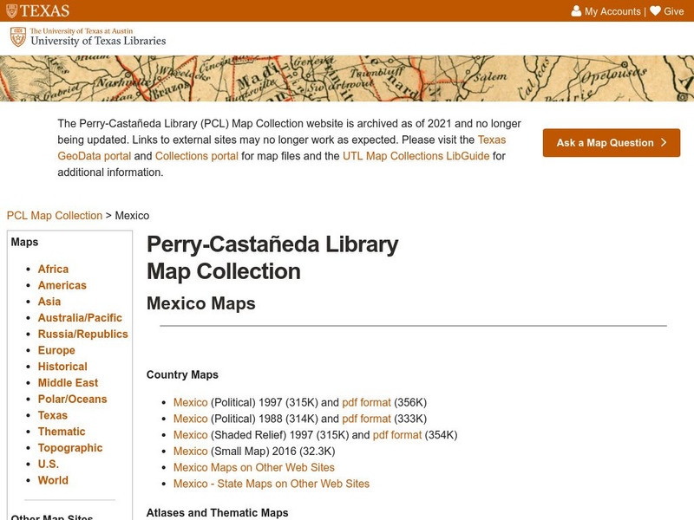Go to PCL Map Collection breadcrumb
Viewport: 694px width, 520px height.
coord(55,216)
